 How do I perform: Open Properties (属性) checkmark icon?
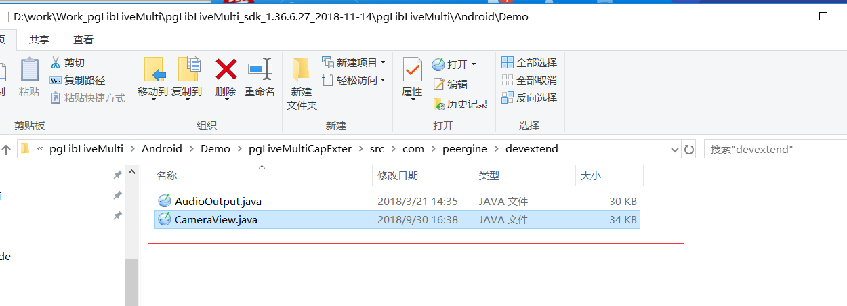click(x=412, y=70)
